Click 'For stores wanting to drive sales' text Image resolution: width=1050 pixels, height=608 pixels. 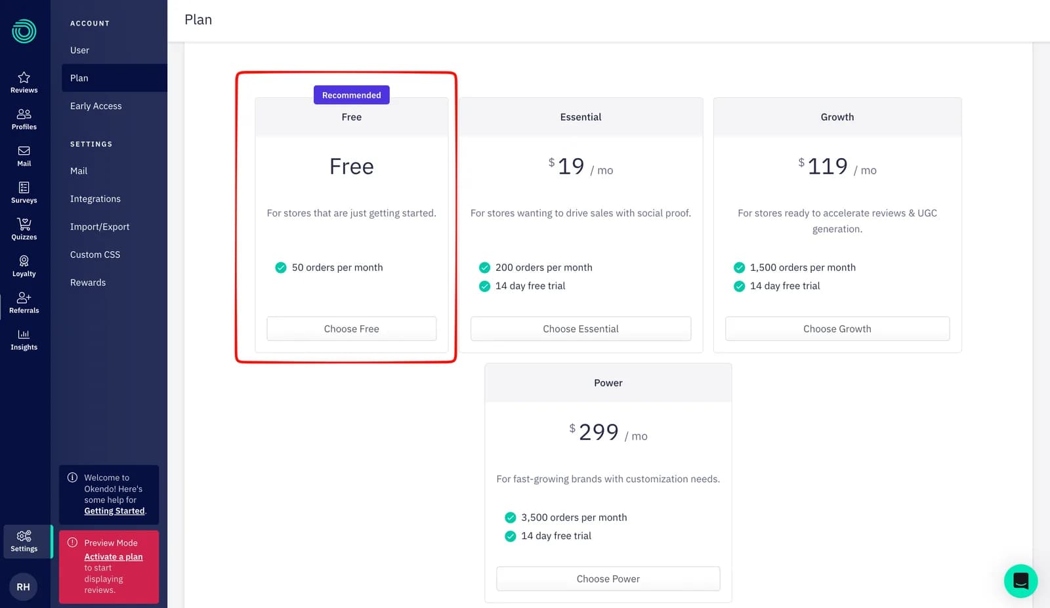[x=581, y=213]
